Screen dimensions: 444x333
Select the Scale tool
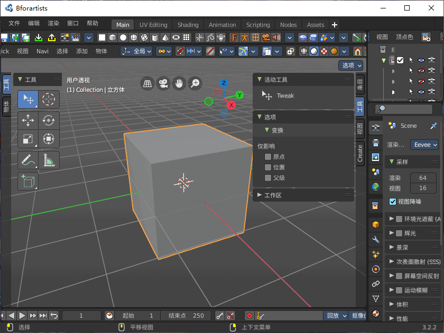pyautogui.click(x=27, y=139)
